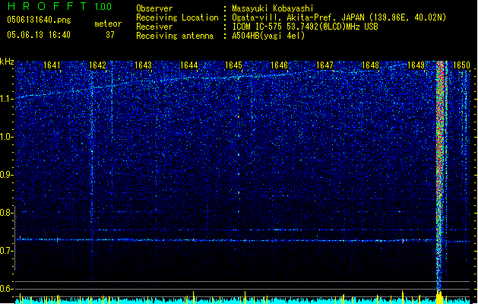Click the Receiving Location label
The height and width of the screenshot is (304, 478).
(177, 17)
